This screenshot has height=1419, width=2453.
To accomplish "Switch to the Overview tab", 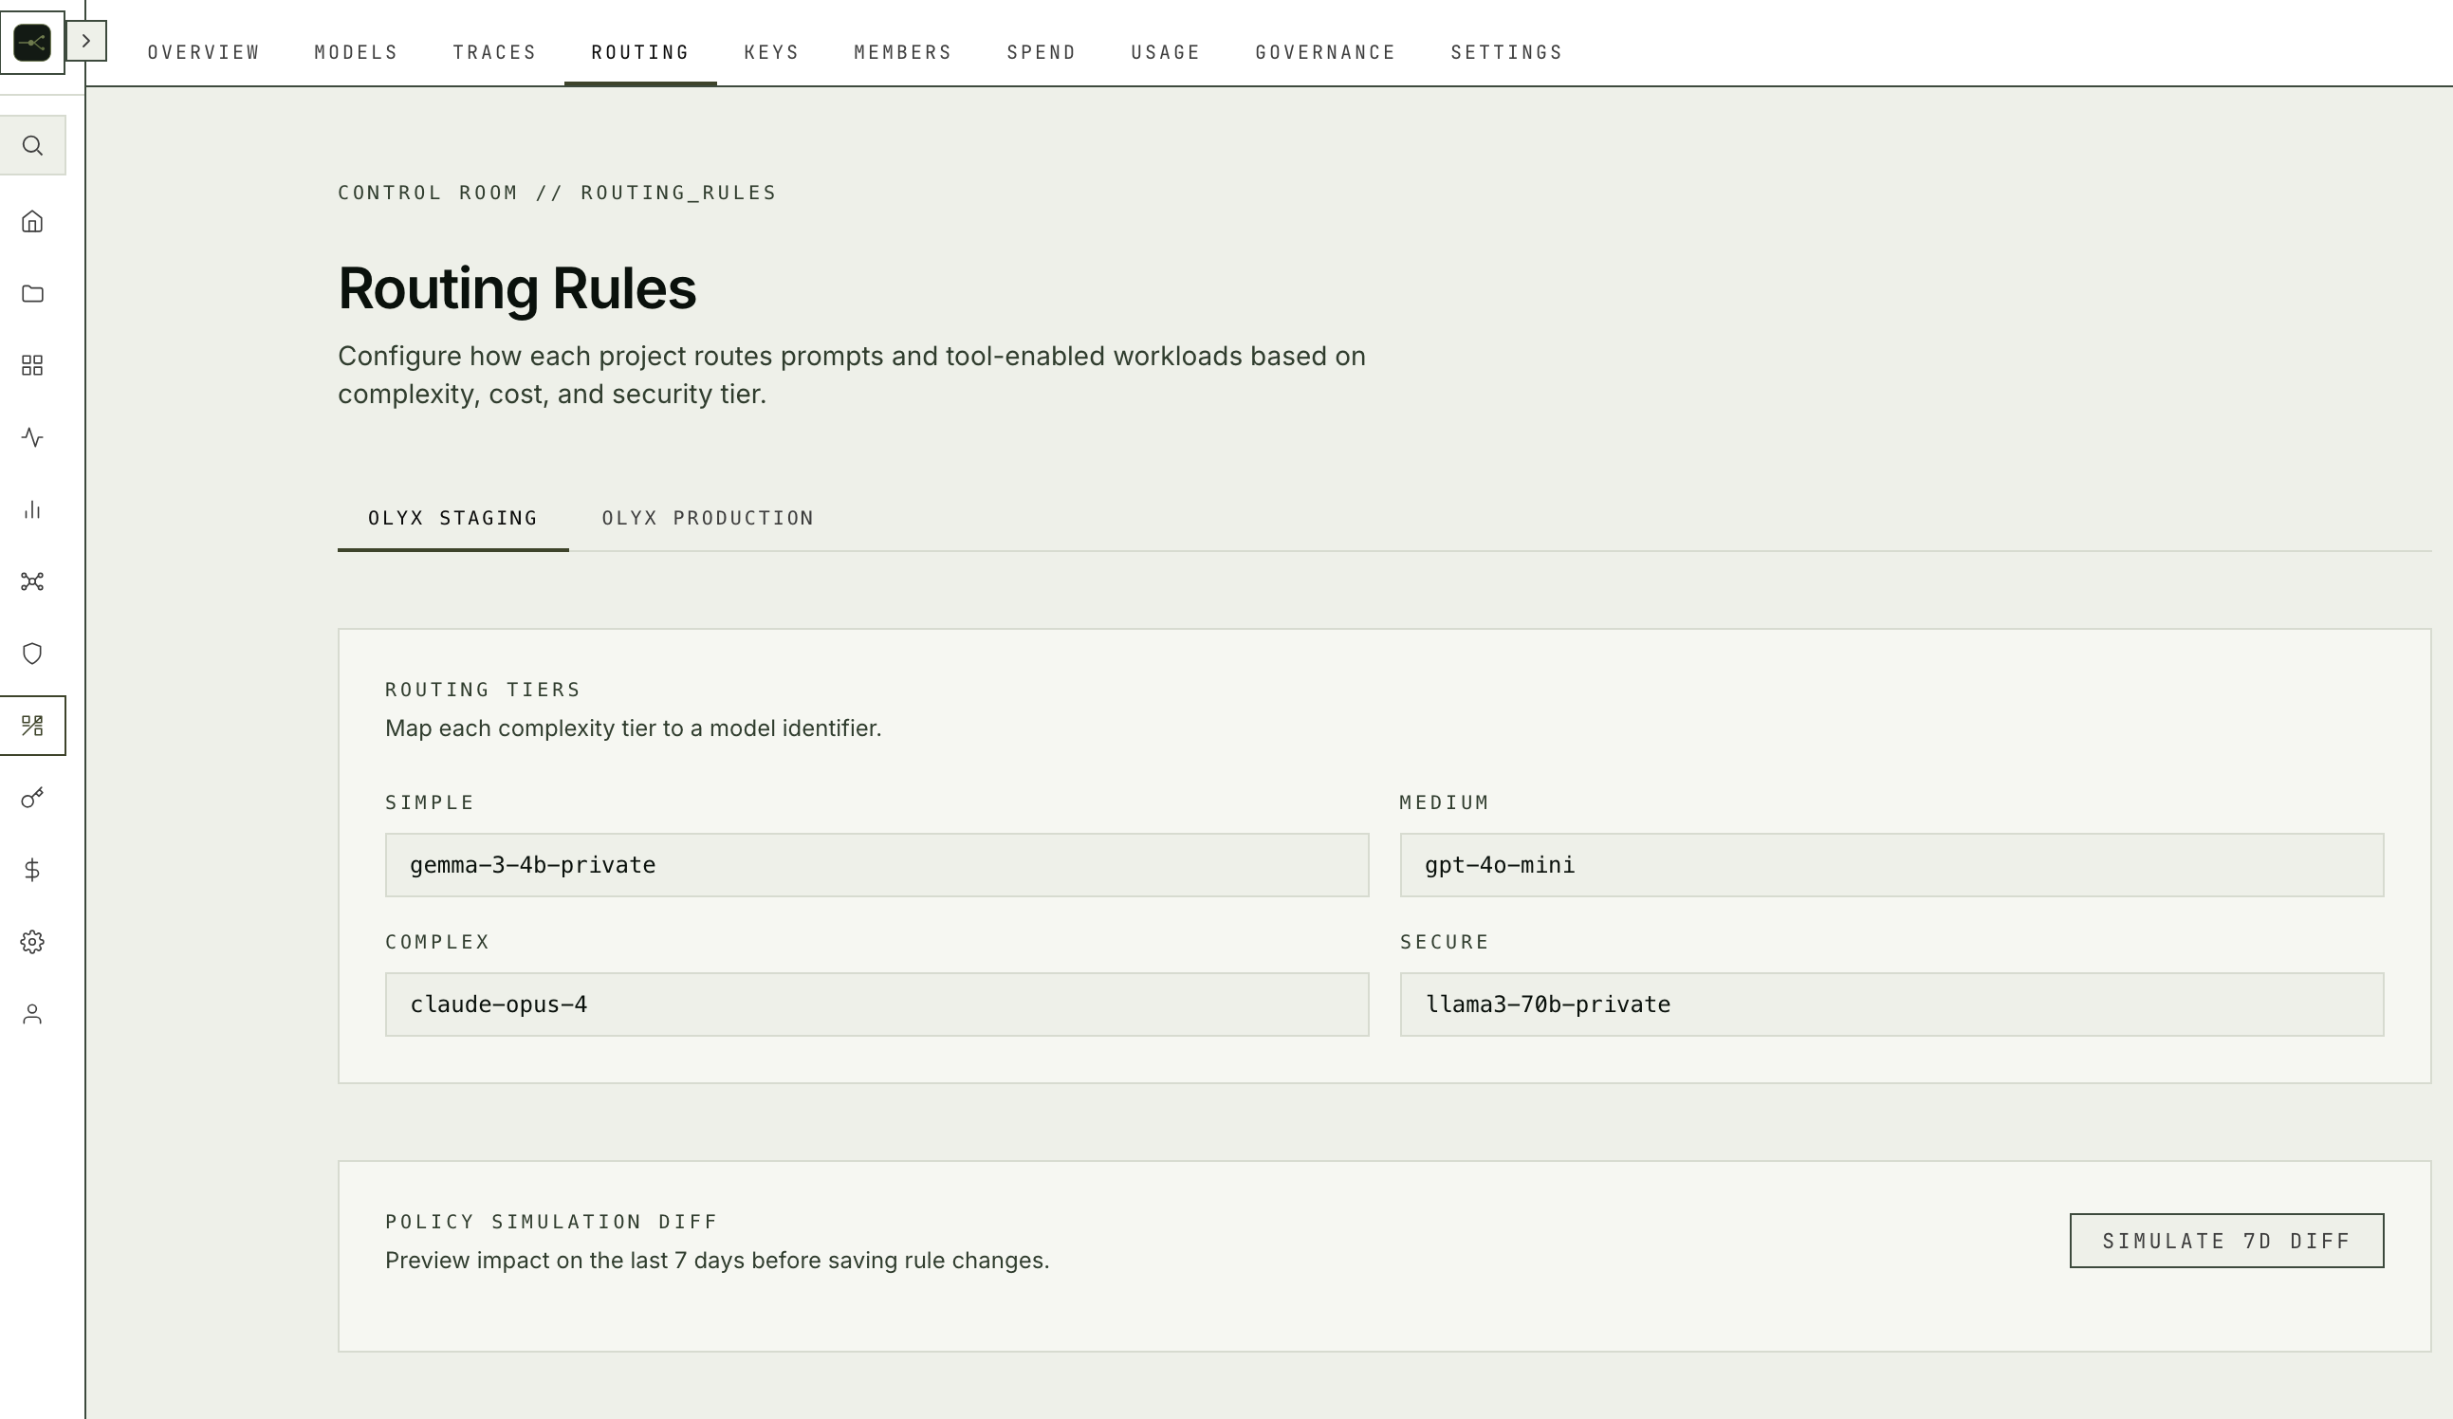I will click(x=203, y=52).
